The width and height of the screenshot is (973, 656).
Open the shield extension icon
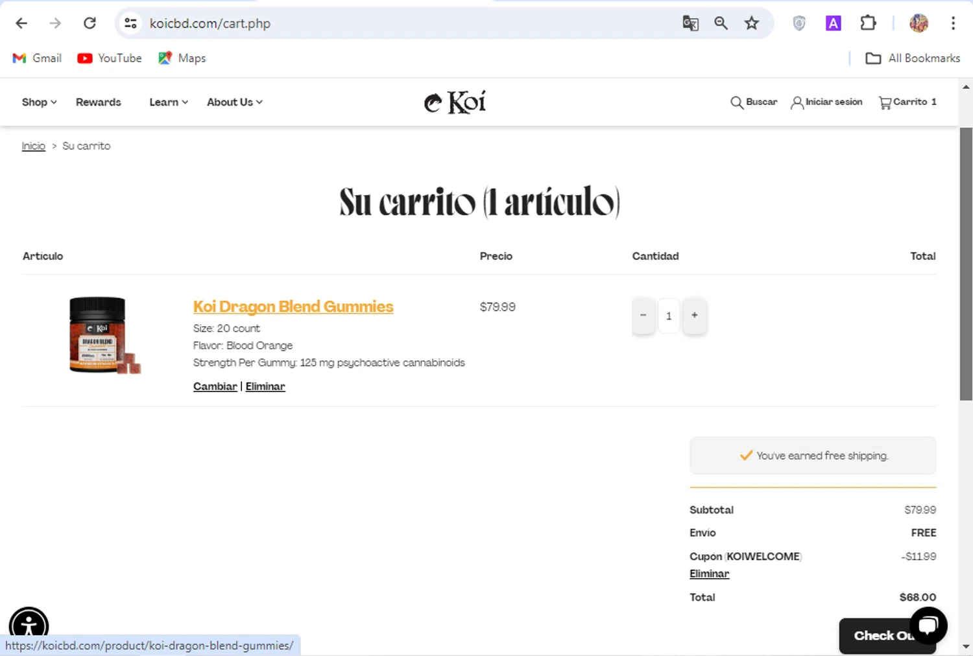coord(799,23)
